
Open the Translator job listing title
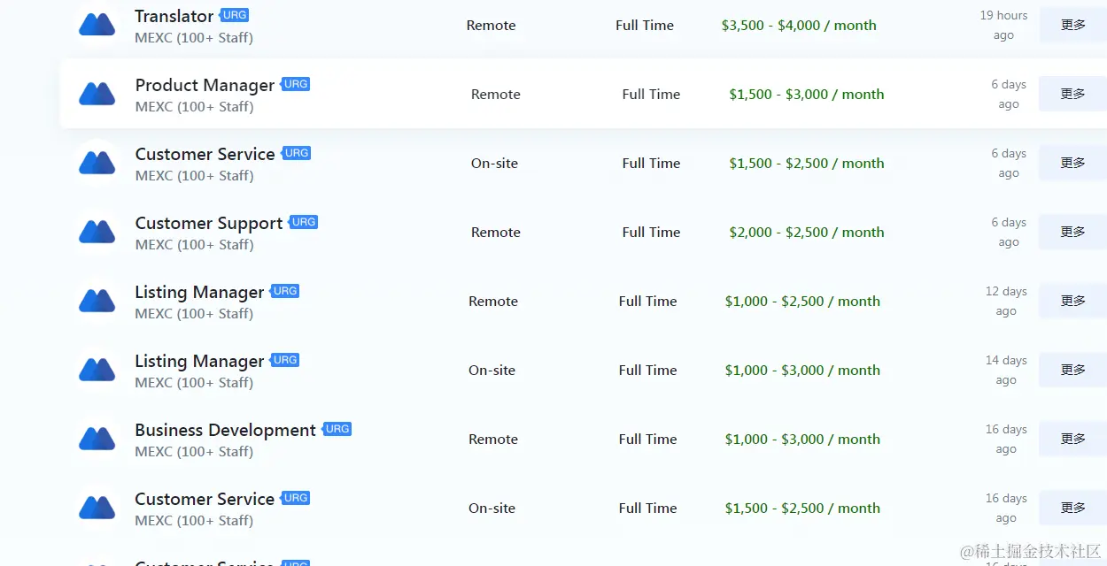[174, 17]
